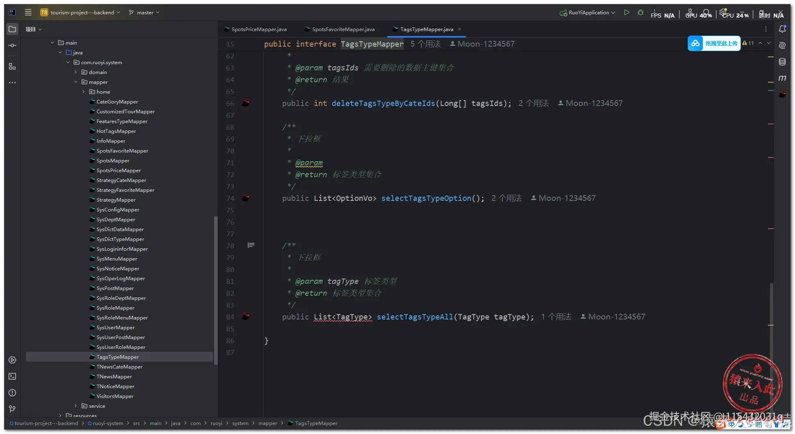Open HotTagsMapper file in tree

coord(116,131)
